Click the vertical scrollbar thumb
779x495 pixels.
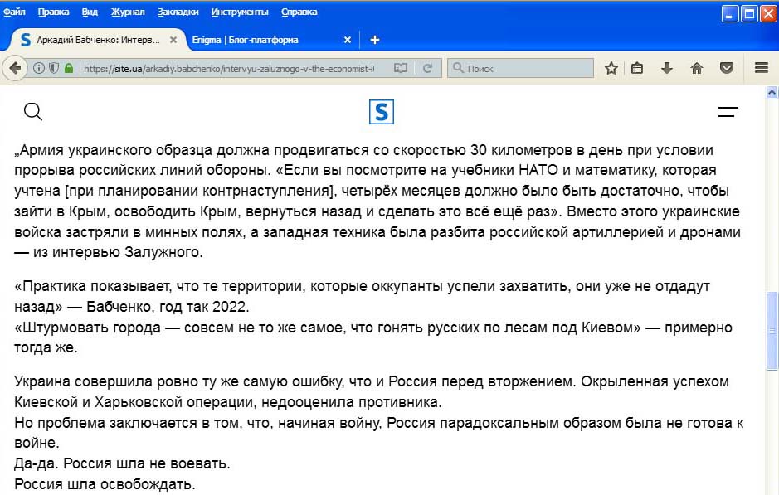tap(772, 331)
